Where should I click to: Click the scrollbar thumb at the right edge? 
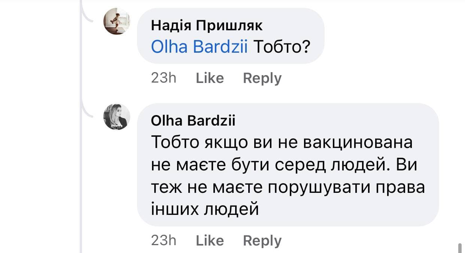point(460,247)
